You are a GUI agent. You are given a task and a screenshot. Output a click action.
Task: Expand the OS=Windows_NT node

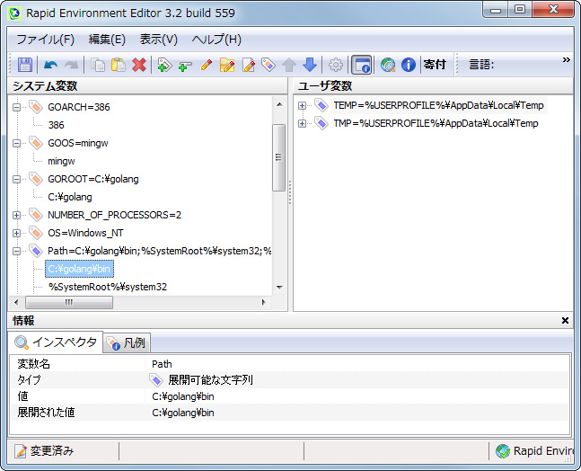coord(16,233)
